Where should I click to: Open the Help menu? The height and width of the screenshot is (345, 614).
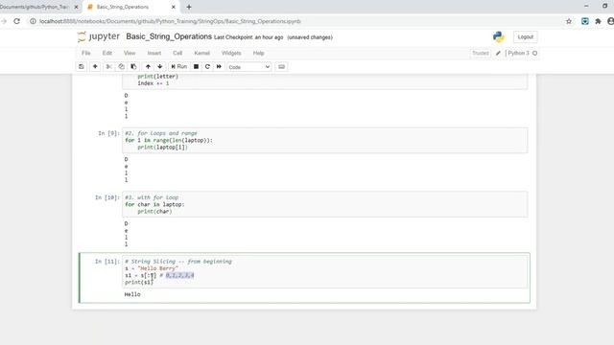click(x=258, y=54)
